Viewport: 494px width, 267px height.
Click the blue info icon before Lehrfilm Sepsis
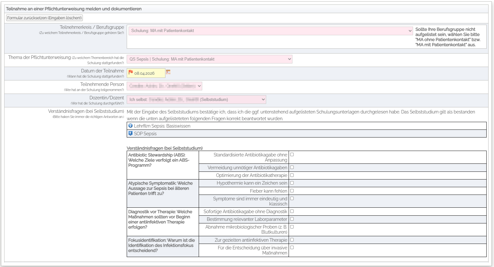[131, 126]
